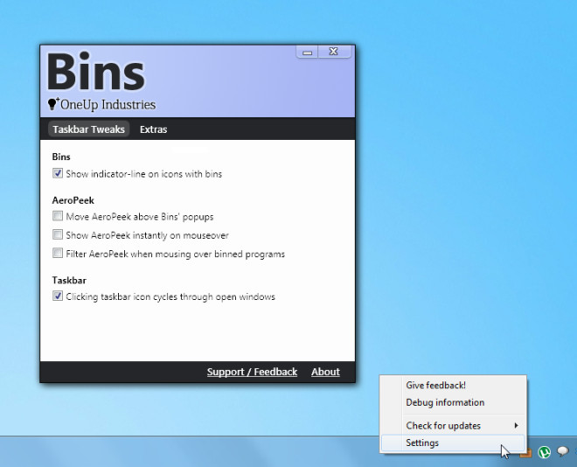Click the OneUp Industries lightbulb logo

(52, 104)
